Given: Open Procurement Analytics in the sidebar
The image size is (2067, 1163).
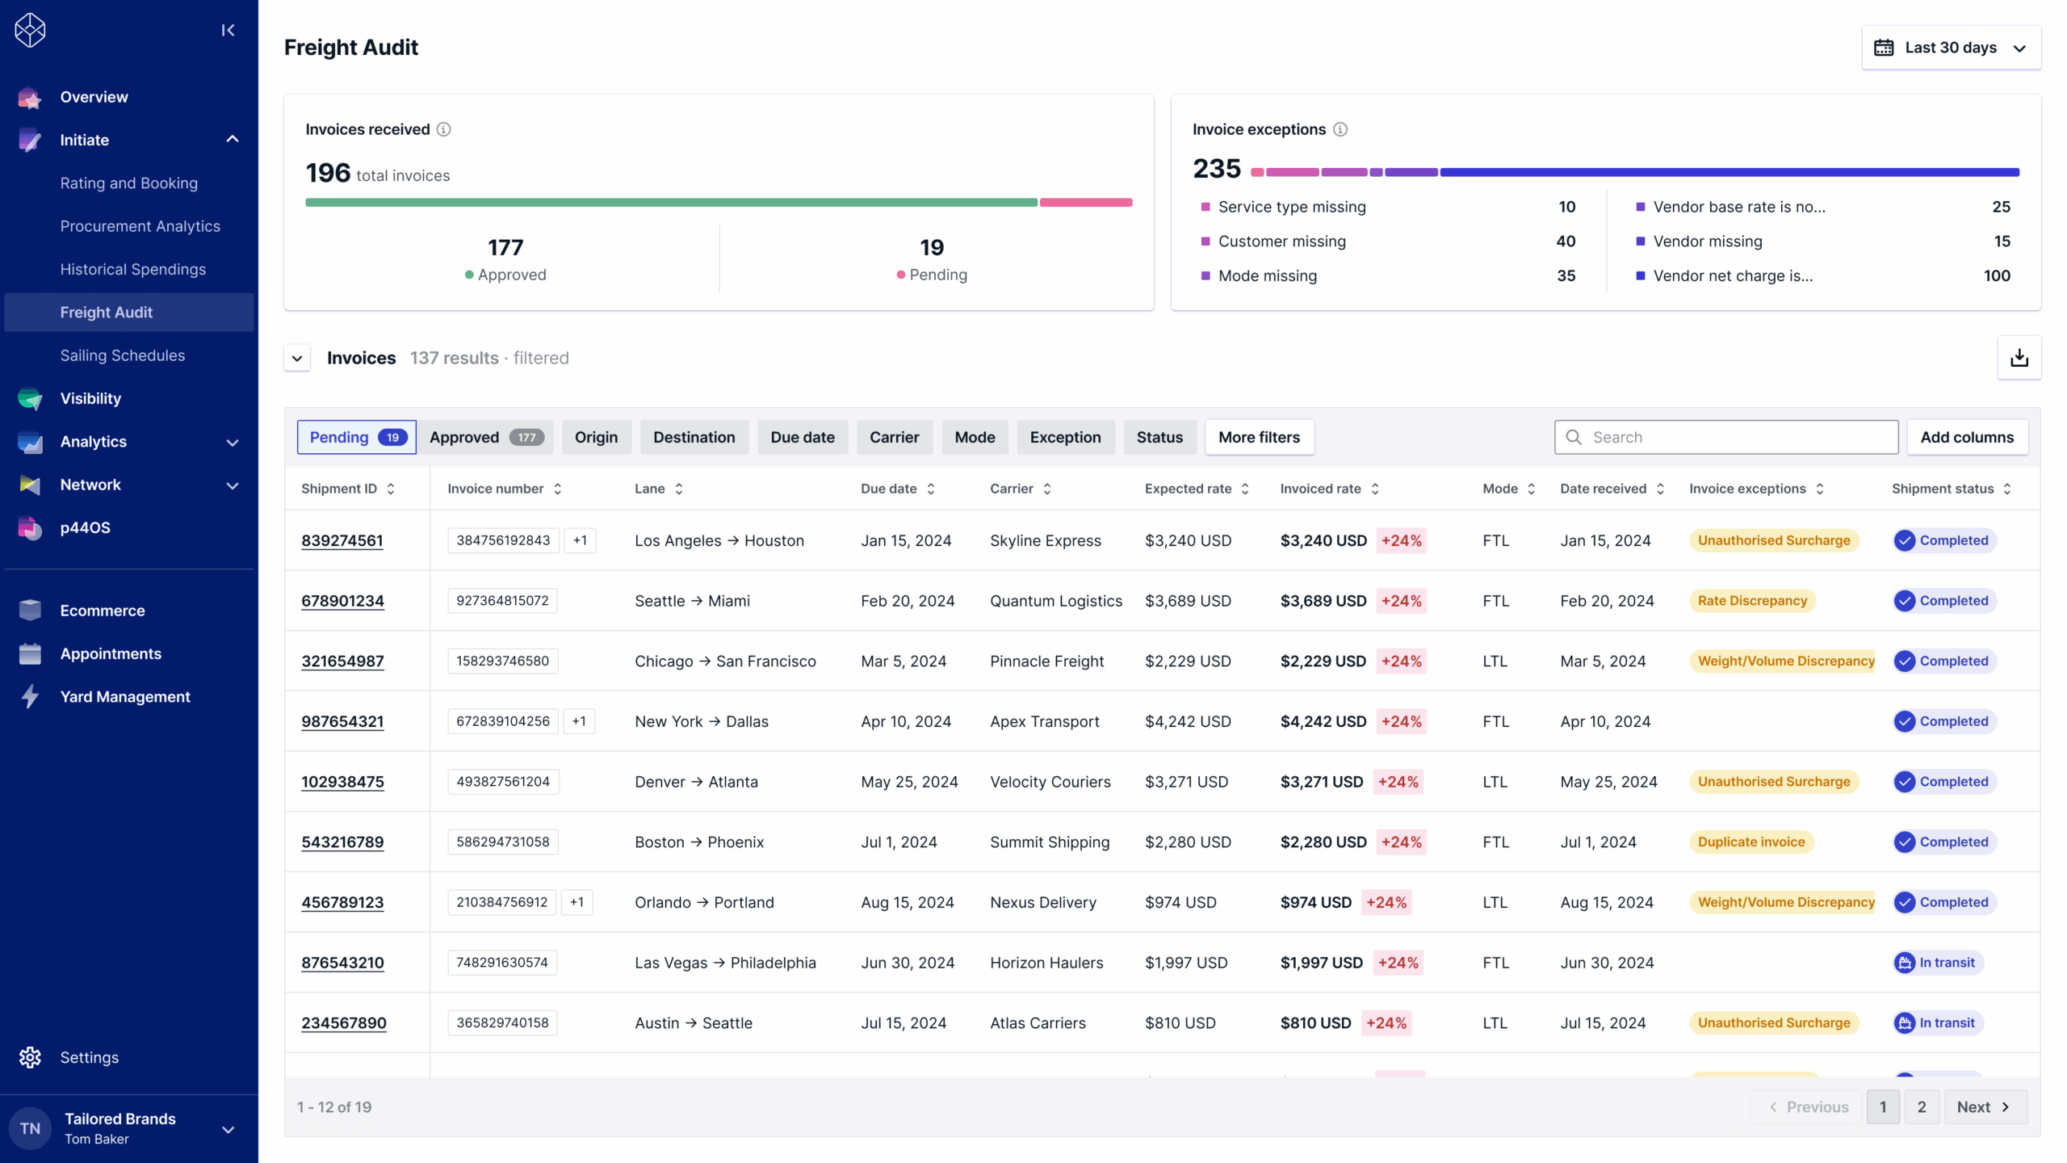Looking at the screenshot, I should [x=140, y=226].
